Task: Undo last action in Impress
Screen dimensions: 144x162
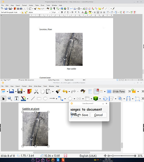Action: pos(65,92)
